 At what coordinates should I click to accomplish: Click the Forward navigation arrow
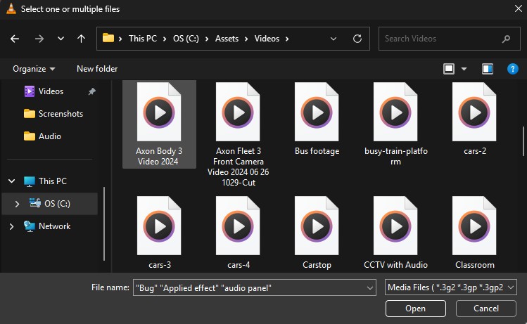pyautogui.click(x=39, y=39)
